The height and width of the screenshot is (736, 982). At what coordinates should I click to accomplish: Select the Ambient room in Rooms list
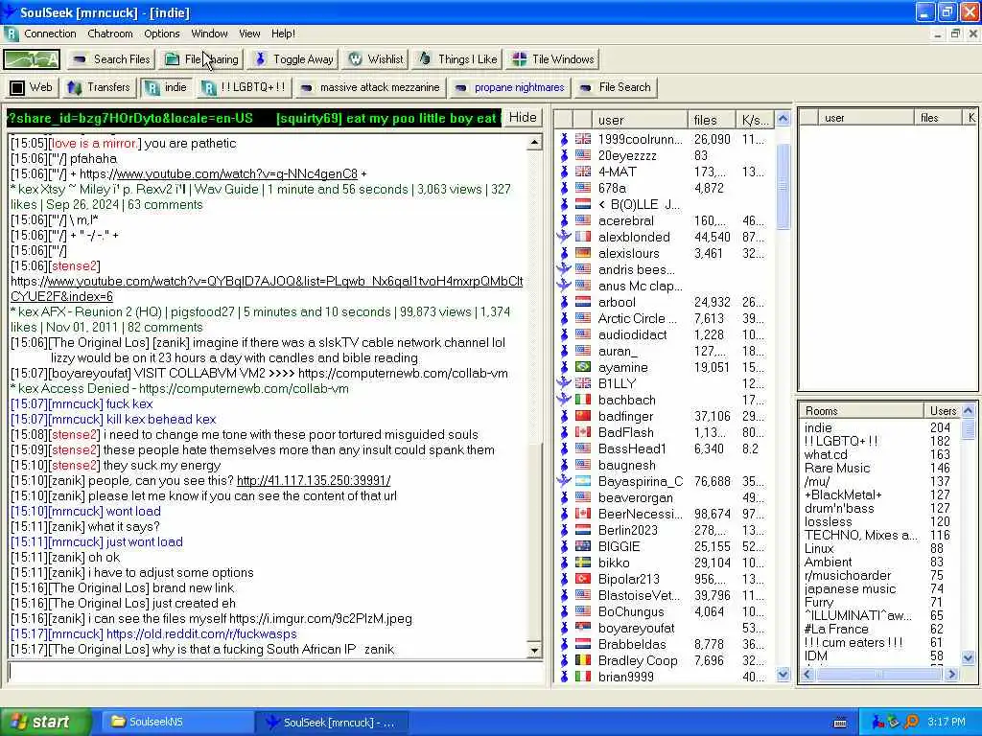(x=828, y=562)
